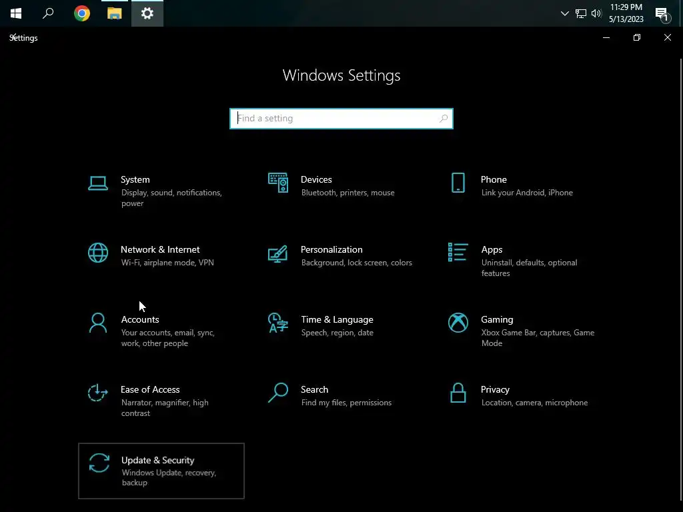Screen dimensions: 683x512
Task: Click the Settings gear in the taskbar
Action: point(147,13)
